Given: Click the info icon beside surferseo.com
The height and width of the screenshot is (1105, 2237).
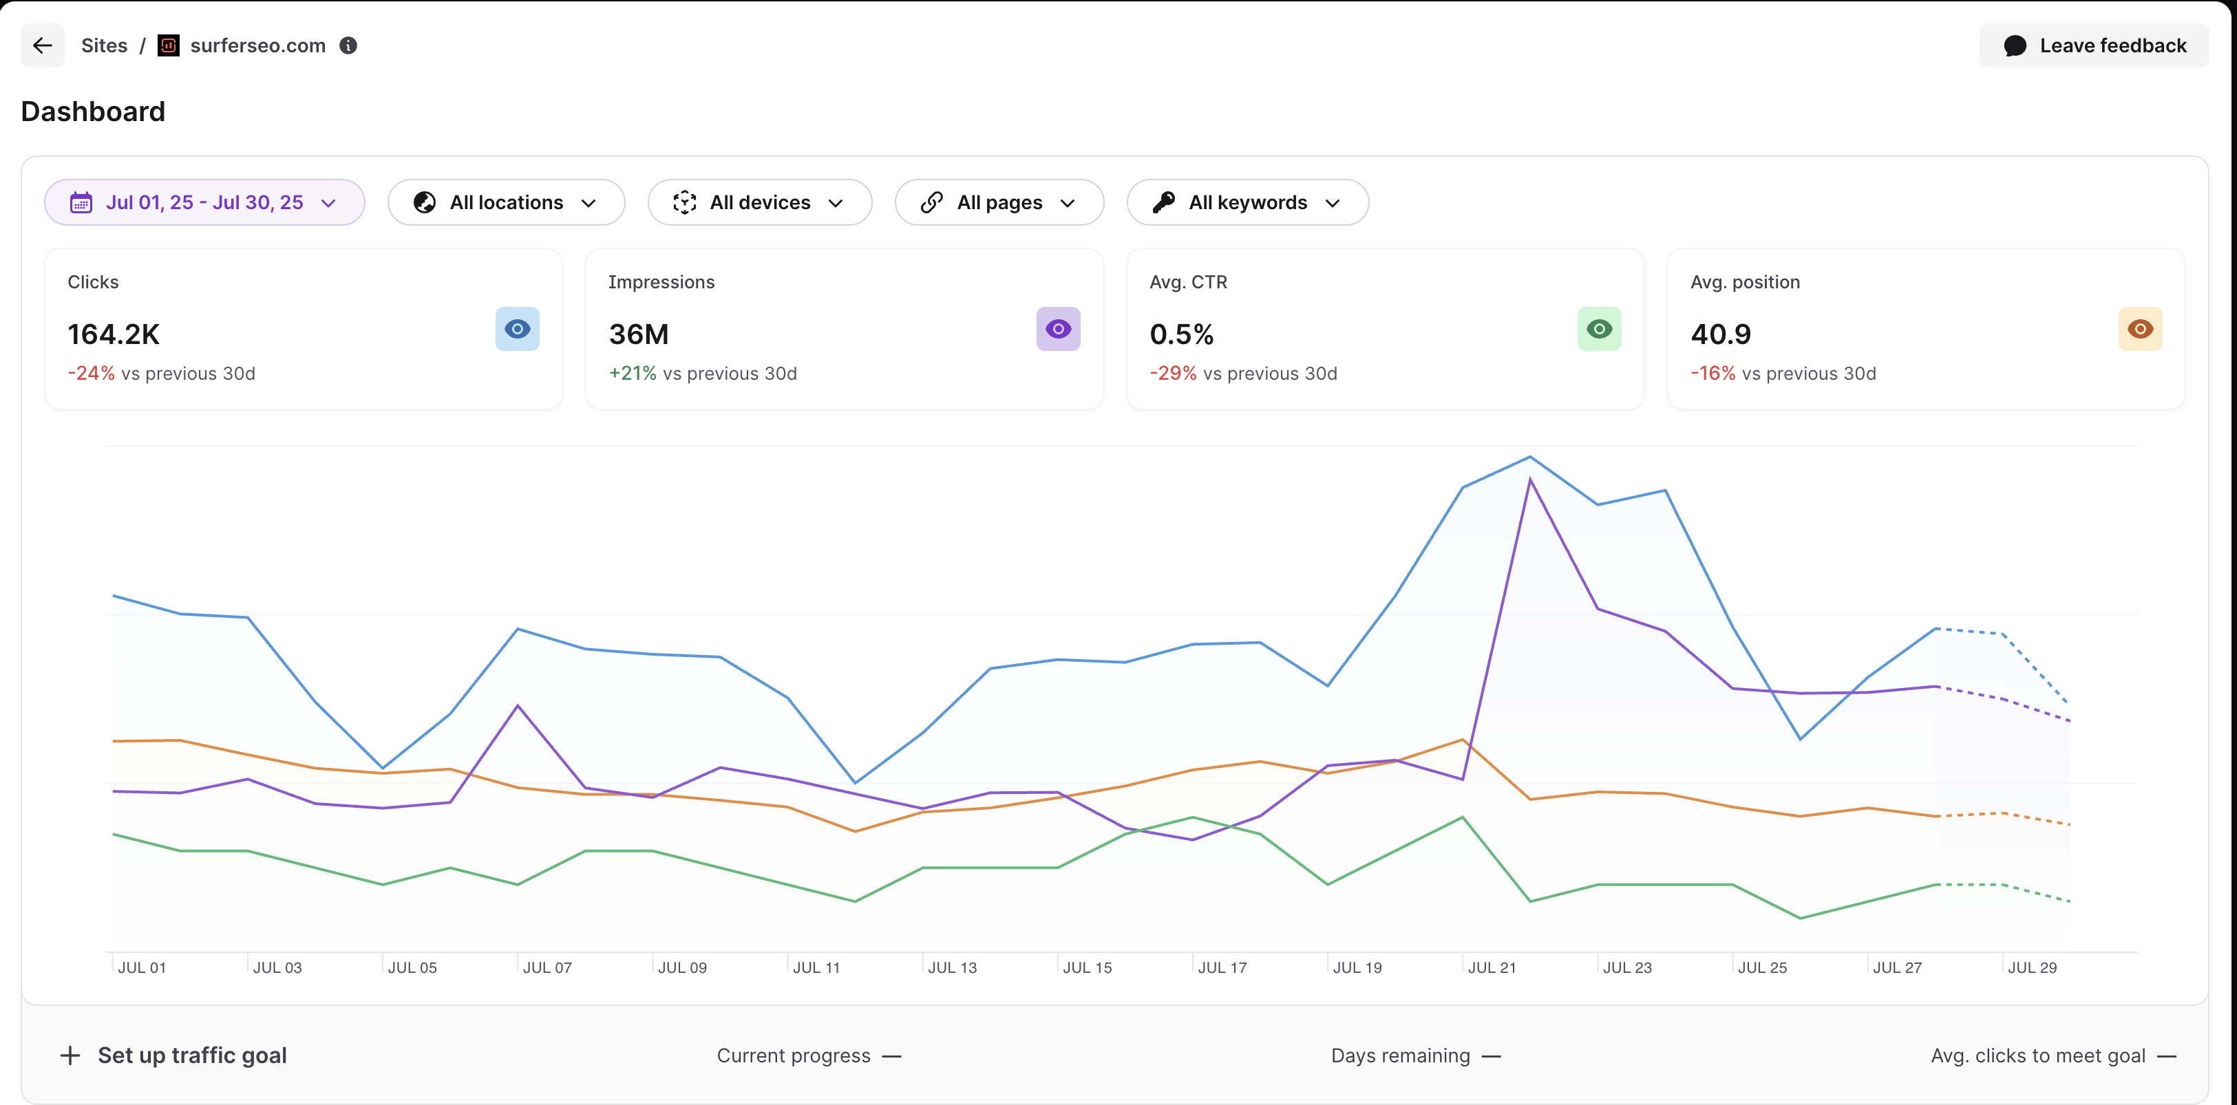Looking at the screenshot, I should tap(348, 46).
